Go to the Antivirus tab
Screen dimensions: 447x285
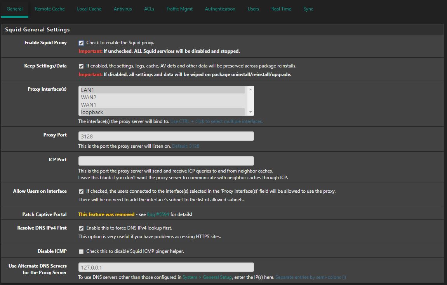click(x=123, y=9)
